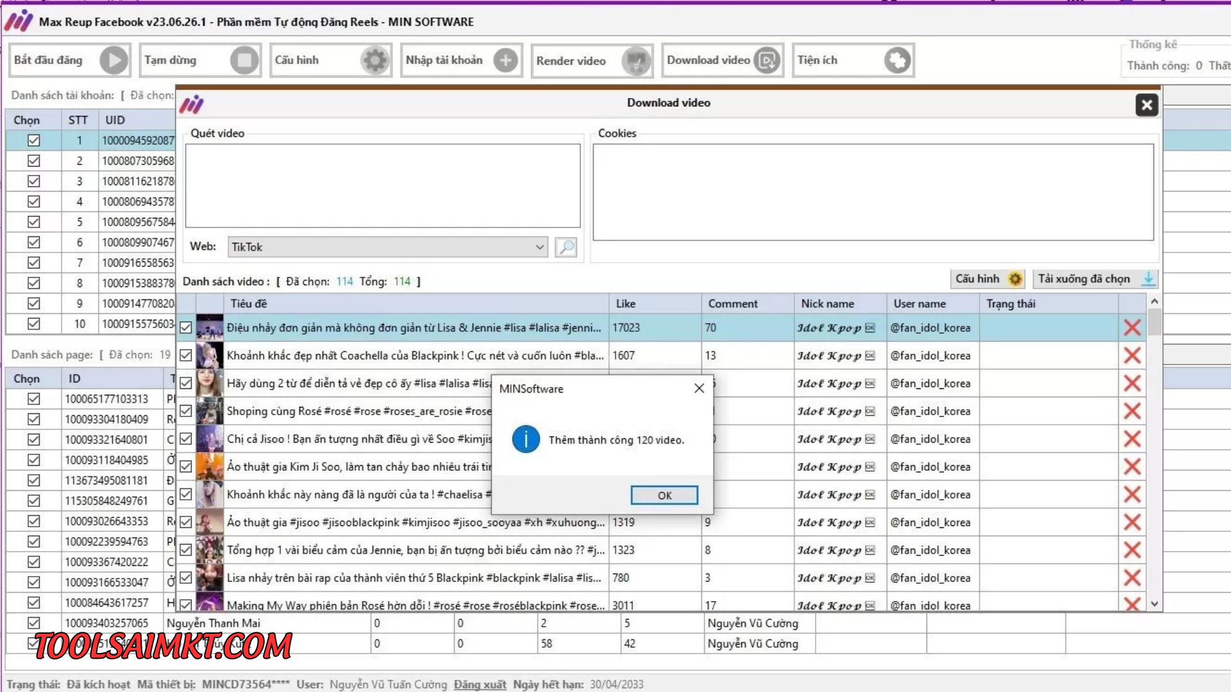Delete the 'Điệu nhảy đơn giản' video row
This screenshot has height=692, width=1231.
1132,327
